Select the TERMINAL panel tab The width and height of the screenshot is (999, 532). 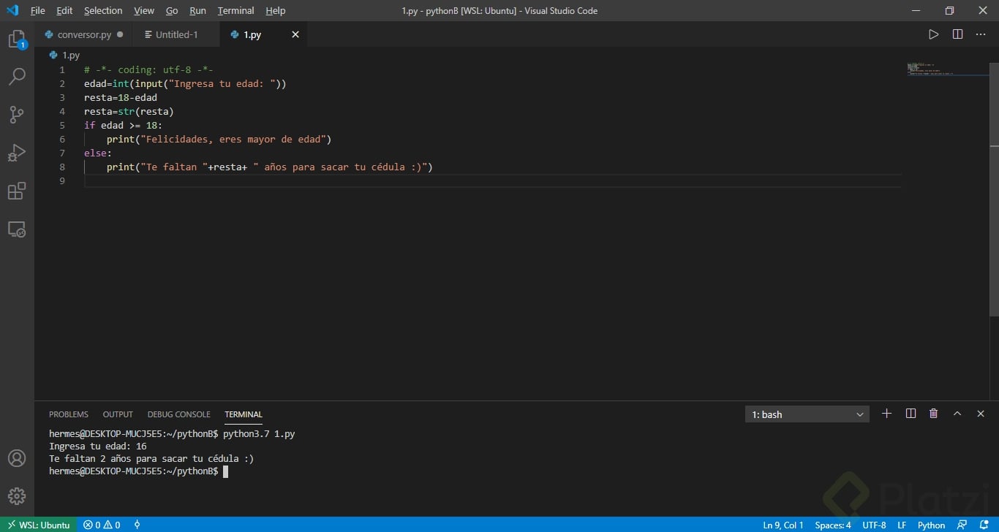(x=244, y=414)
